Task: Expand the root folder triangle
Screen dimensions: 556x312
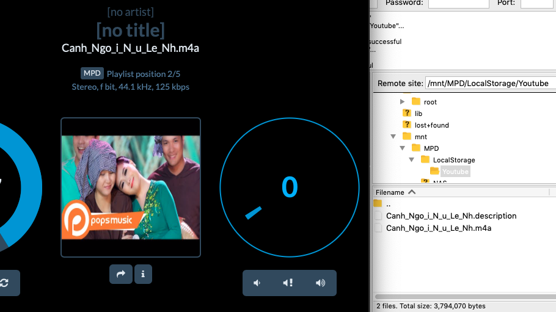Action: tap(402, 102)
